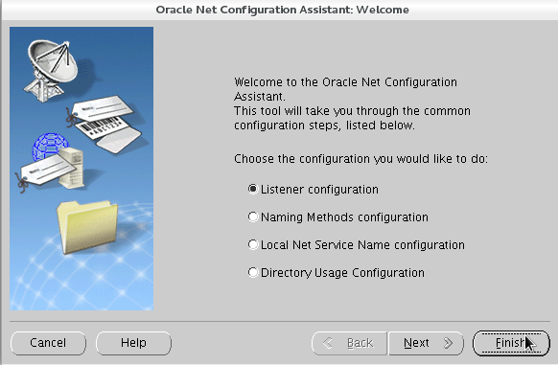Viewport: 558px width, 365px height.
Task: Click the Finish button
Action: pyautogui.click(x=511, y=343)
